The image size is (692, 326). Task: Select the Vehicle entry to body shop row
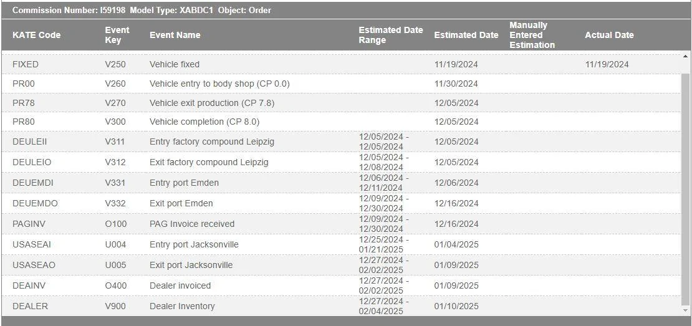point(219,84)
